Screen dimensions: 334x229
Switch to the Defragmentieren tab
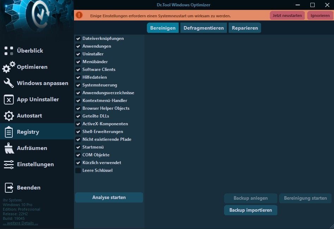coord(204,28)
